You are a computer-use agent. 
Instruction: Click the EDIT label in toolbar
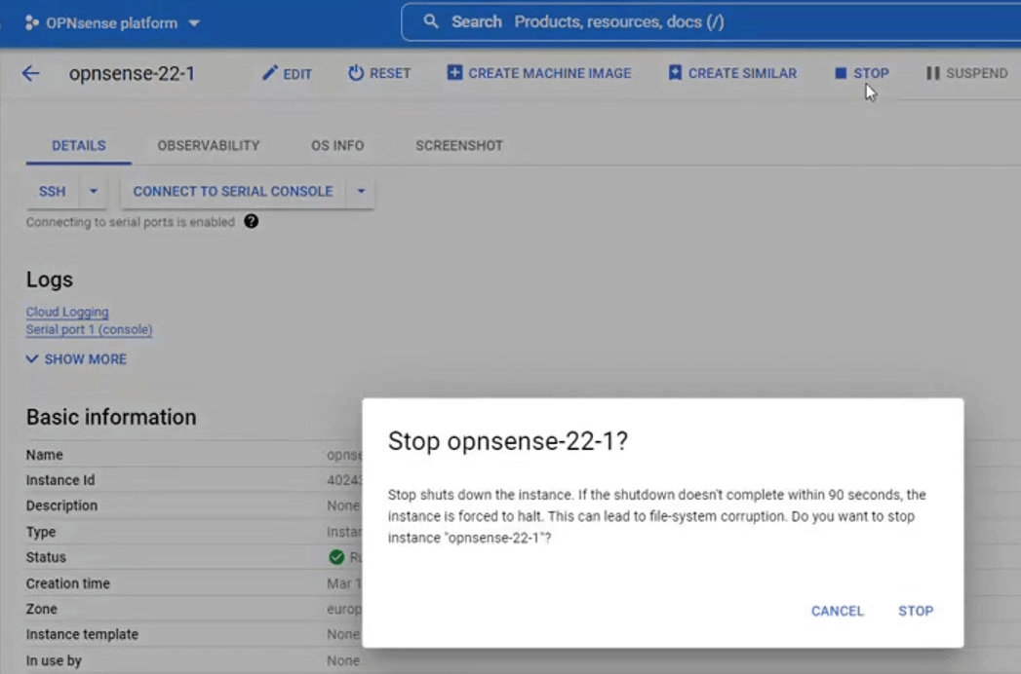(x=297, y=74)
